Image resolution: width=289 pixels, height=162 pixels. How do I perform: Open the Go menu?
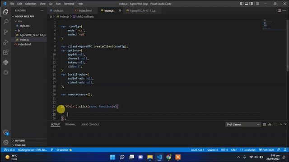pyautogui.click(x=51, y=4)
